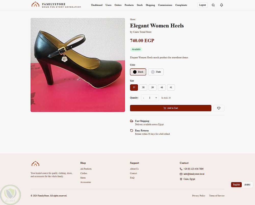Open the Dashboard menu item
Image resolution: width=255 pixels, height=205 pixels.
[97, 5]
